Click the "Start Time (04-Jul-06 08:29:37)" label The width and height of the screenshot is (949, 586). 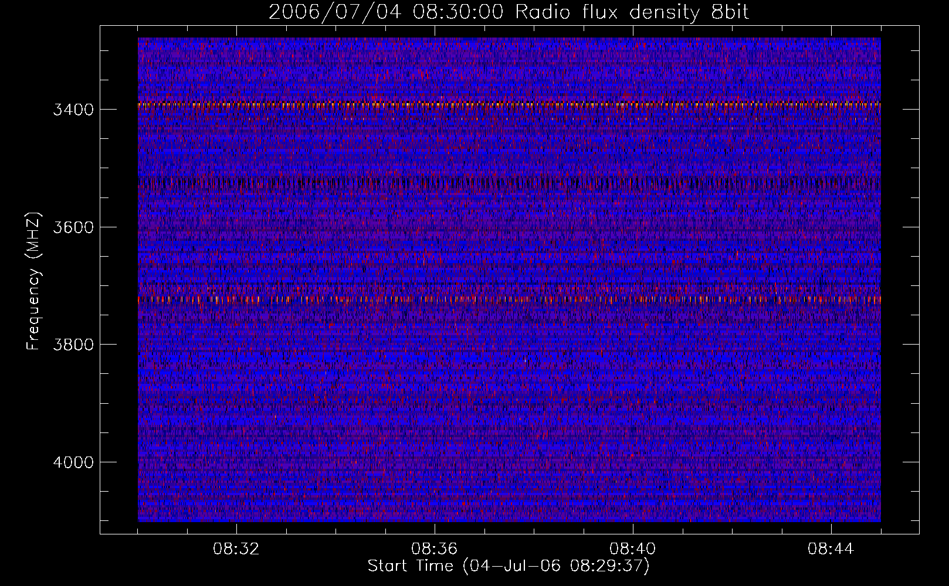pyautogui.click(x=509, y=566)
